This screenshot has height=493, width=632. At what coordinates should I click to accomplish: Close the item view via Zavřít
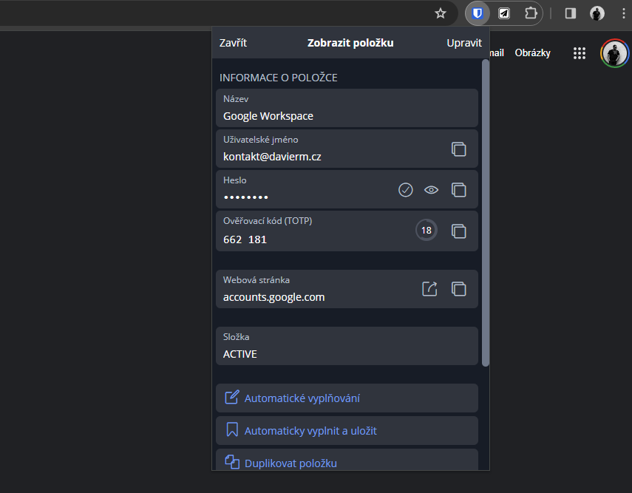tap(233, 43)
